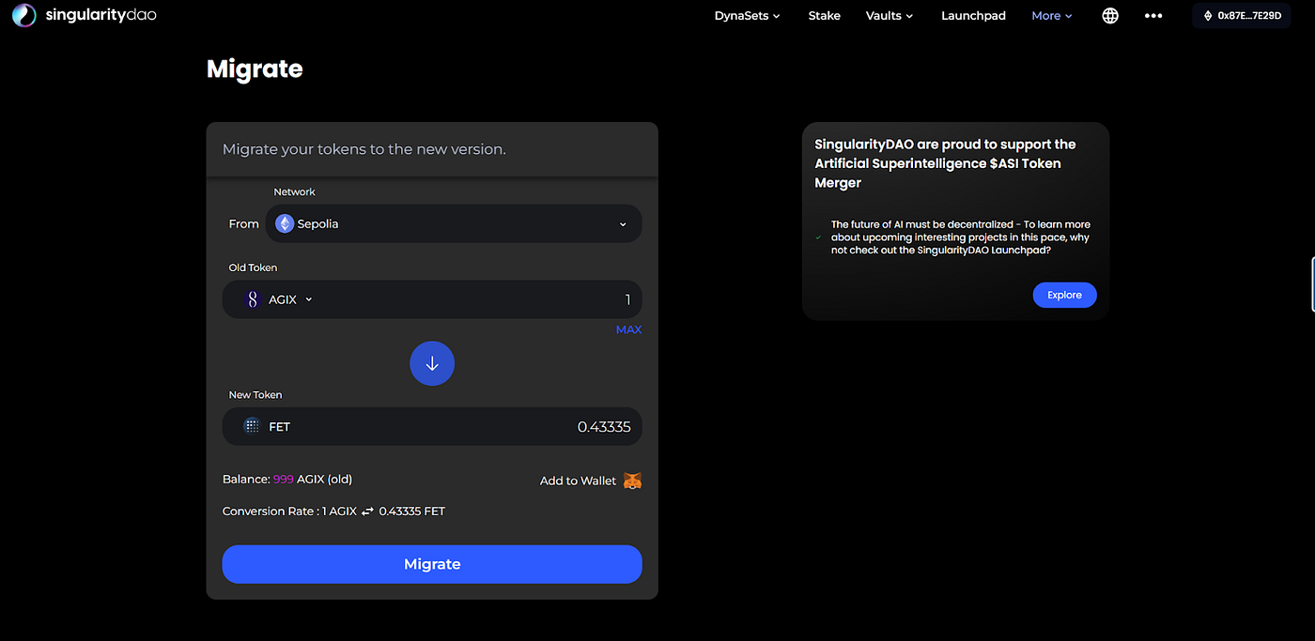Click the Conversion Rate text

(333, 511)
